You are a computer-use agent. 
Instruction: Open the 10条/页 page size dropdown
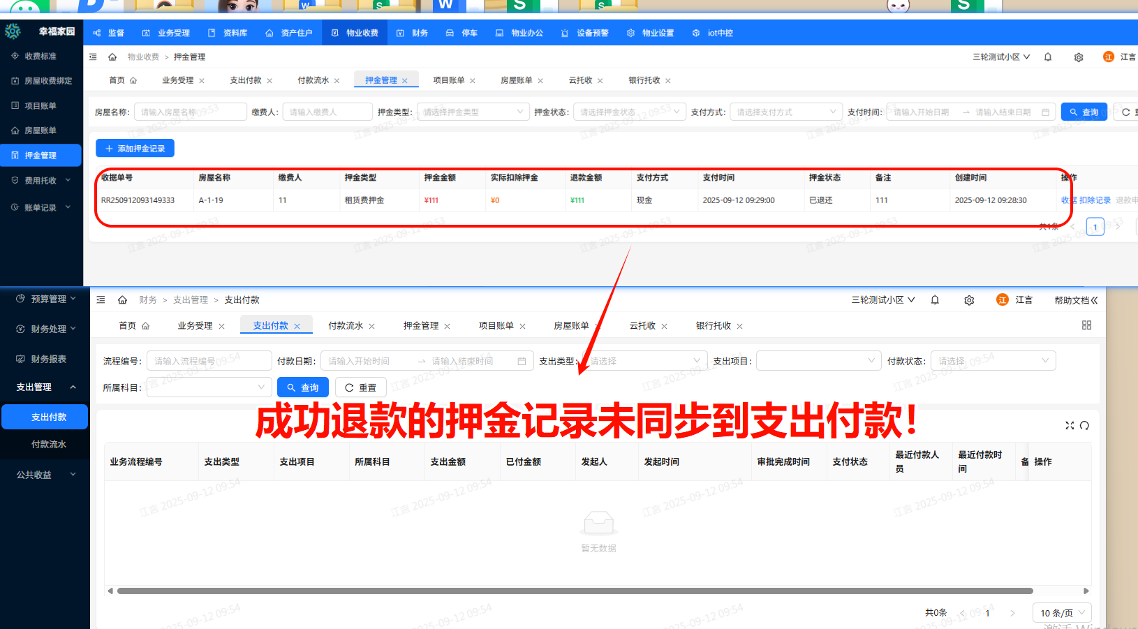(1061, 612)
